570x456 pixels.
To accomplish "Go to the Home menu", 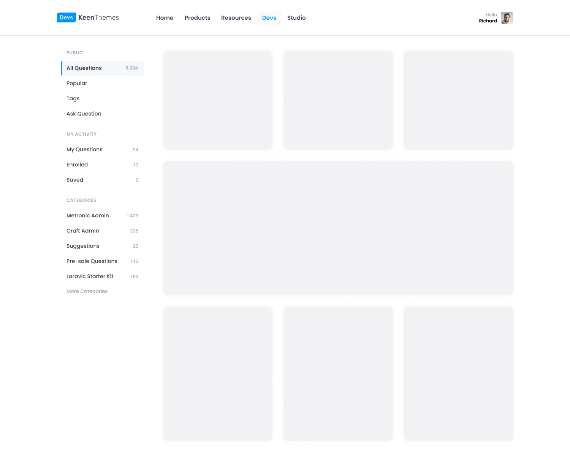I will click(x=165, y=18).
